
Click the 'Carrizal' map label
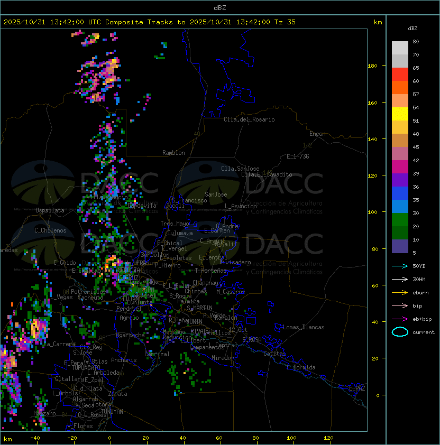157,354
